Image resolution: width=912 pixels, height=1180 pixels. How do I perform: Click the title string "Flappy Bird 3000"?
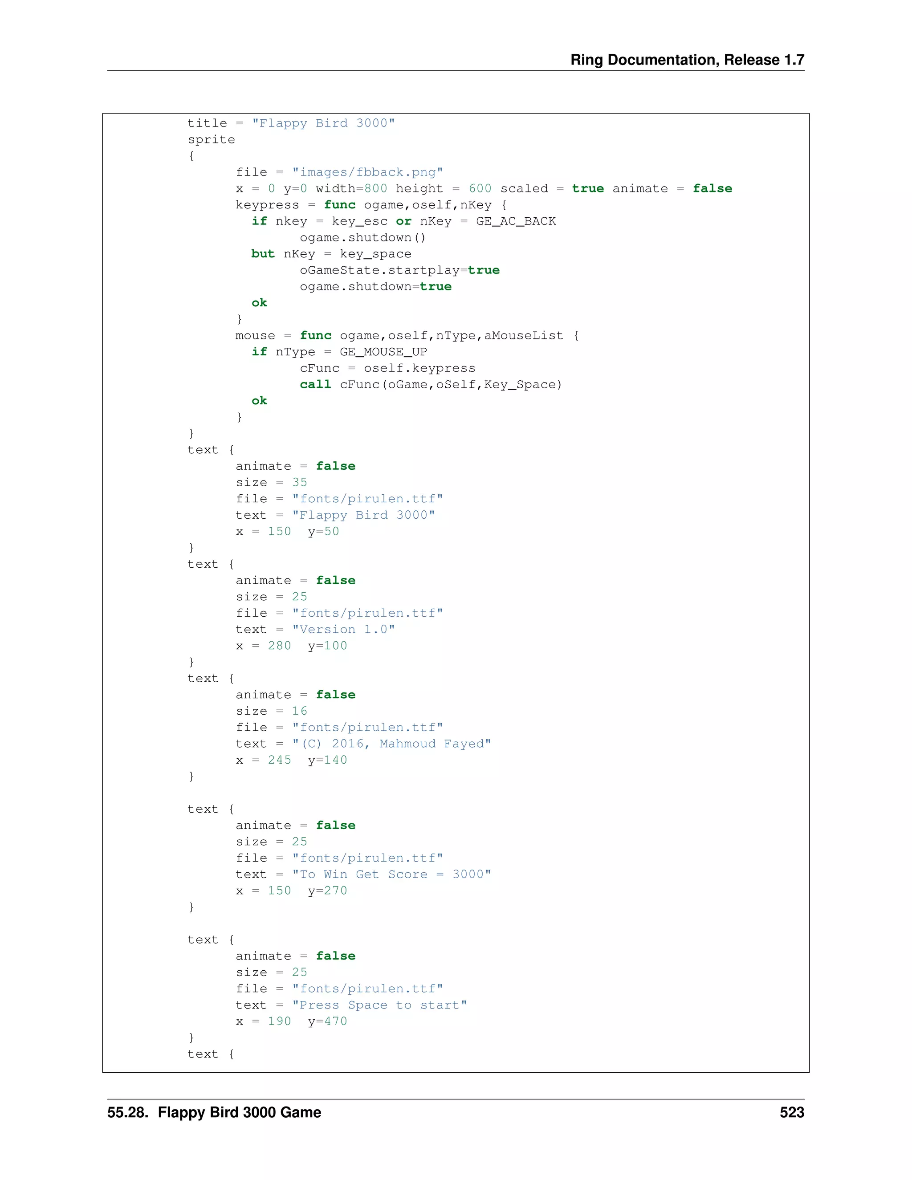pos(323,123)
